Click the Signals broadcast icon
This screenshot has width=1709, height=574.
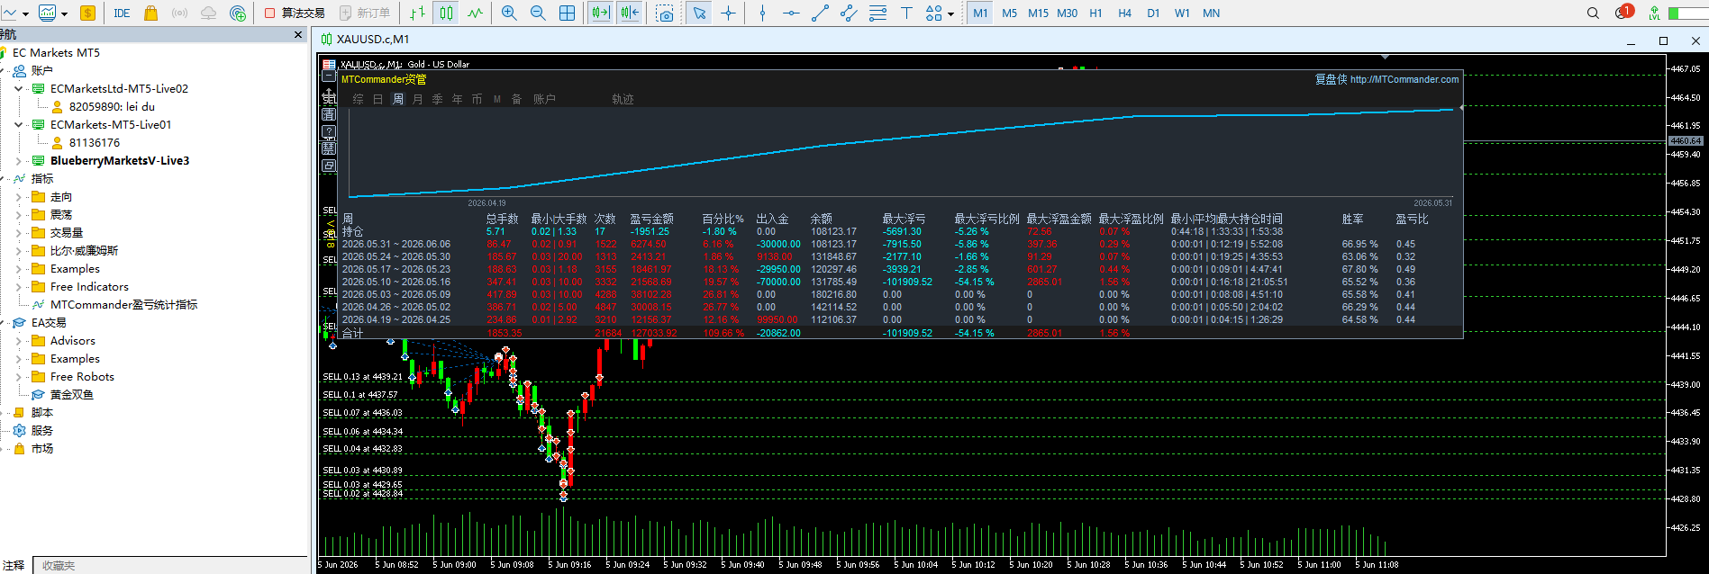(179, 13)
